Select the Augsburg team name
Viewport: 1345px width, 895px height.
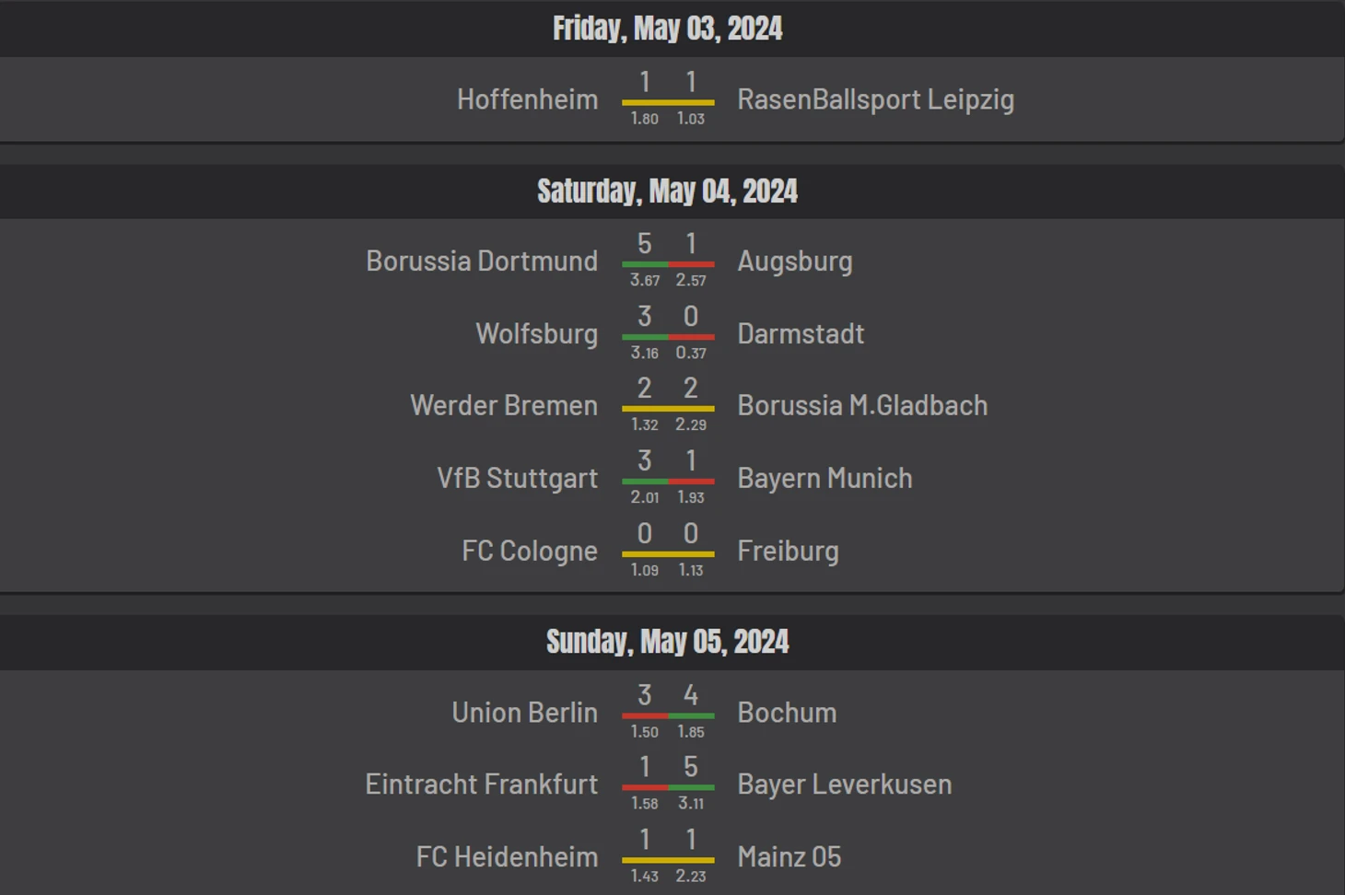coord(794,262)
